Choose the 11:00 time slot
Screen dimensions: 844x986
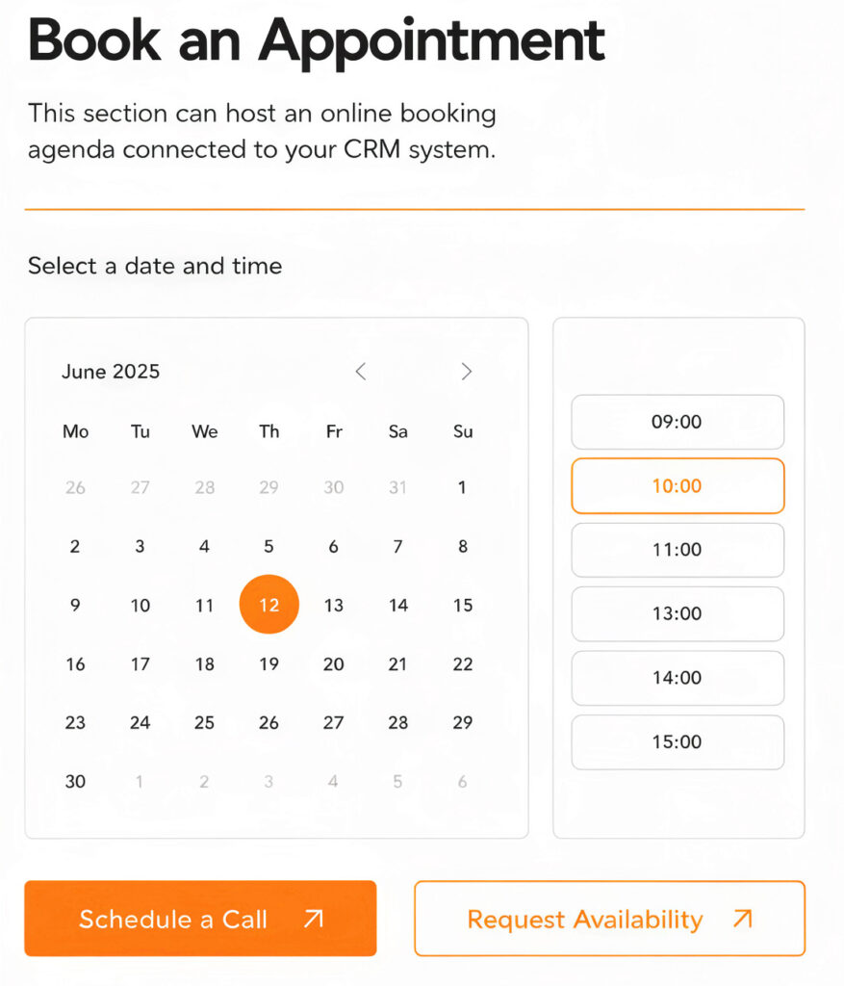click(x=678, y=550)
